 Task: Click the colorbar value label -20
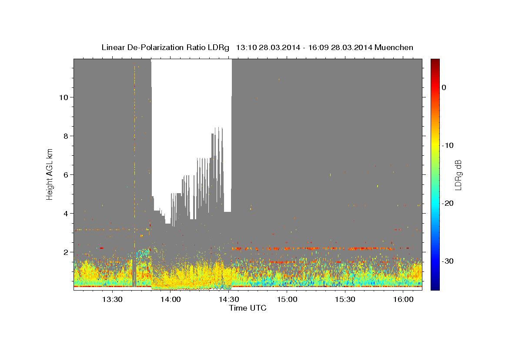(x=448, y=203)
